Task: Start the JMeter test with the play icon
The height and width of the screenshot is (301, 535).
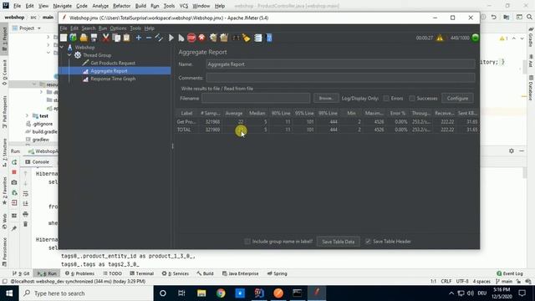Action: [171, 38]
